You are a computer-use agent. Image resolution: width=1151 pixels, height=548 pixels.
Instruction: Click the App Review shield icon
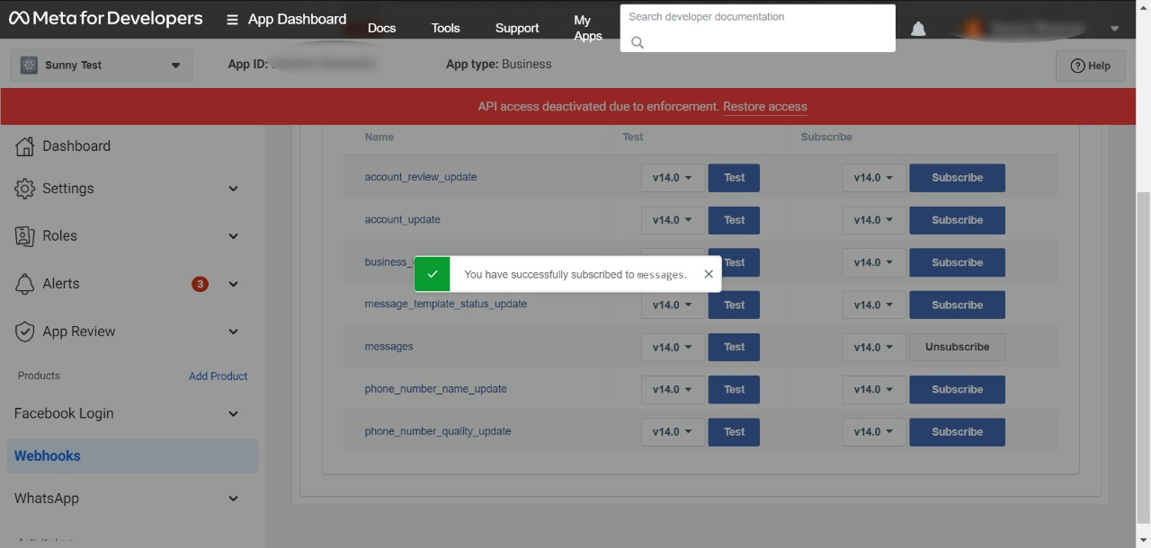[25, 331]
